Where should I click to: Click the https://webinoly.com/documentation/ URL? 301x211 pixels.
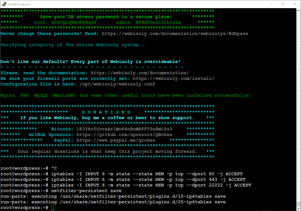click(x=140, y=73)
